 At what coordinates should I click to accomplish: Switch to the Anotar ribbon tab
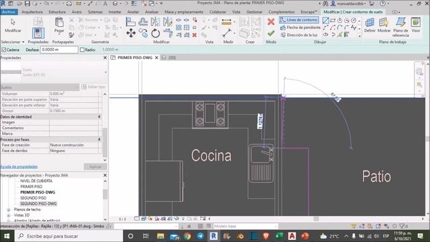point(133,12)
